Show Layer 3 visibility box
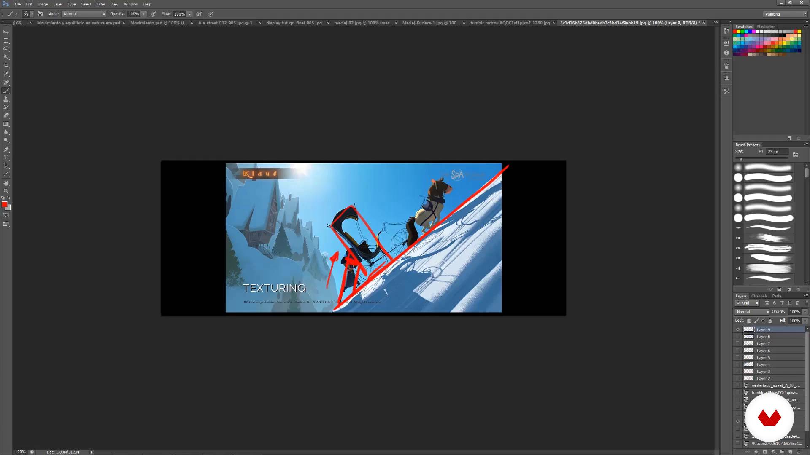Screen dimensions: 810x455 pyautogui.click(x=738, y=371)
